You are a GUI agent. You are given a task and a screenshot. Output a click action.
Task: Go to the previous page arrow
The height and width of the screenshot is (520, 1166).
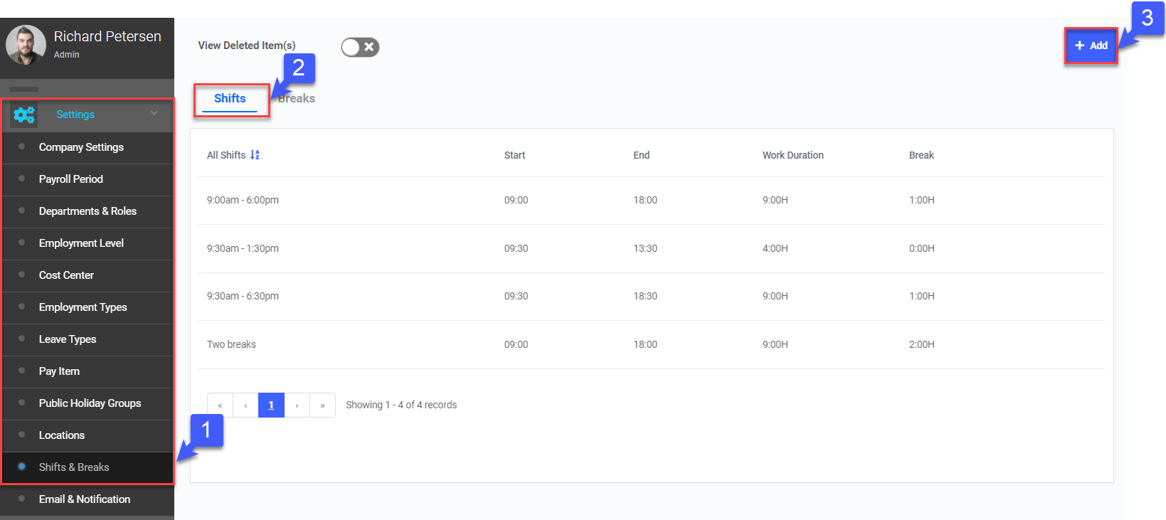[x=245, y=405]
